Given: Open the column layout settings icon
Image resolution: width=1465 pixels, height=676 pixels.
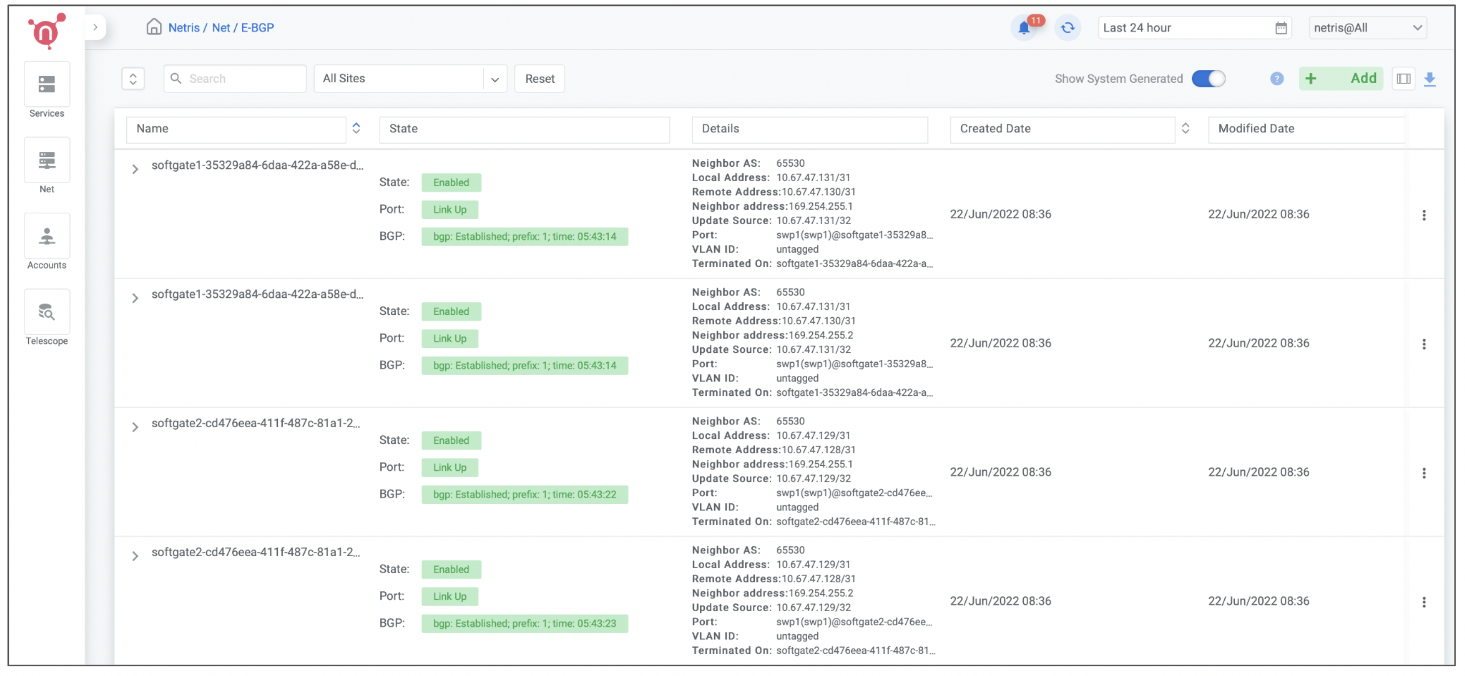Looking at the screenshot, I should click(x=1403, y=78).
